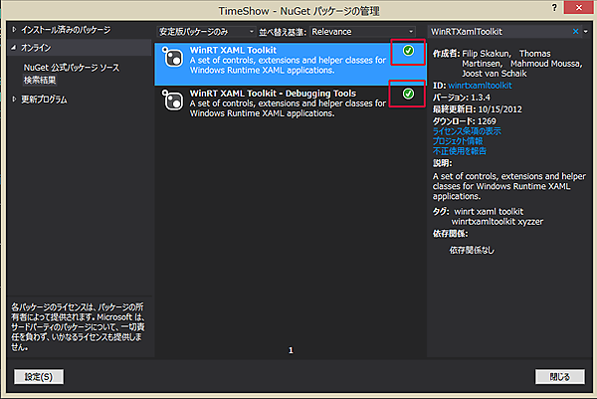Close the NuGet dialog window

tap(579, 7)
